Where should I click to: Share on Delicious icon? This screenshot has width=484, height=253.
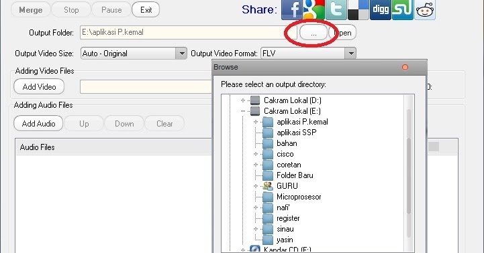pos(358,9)
